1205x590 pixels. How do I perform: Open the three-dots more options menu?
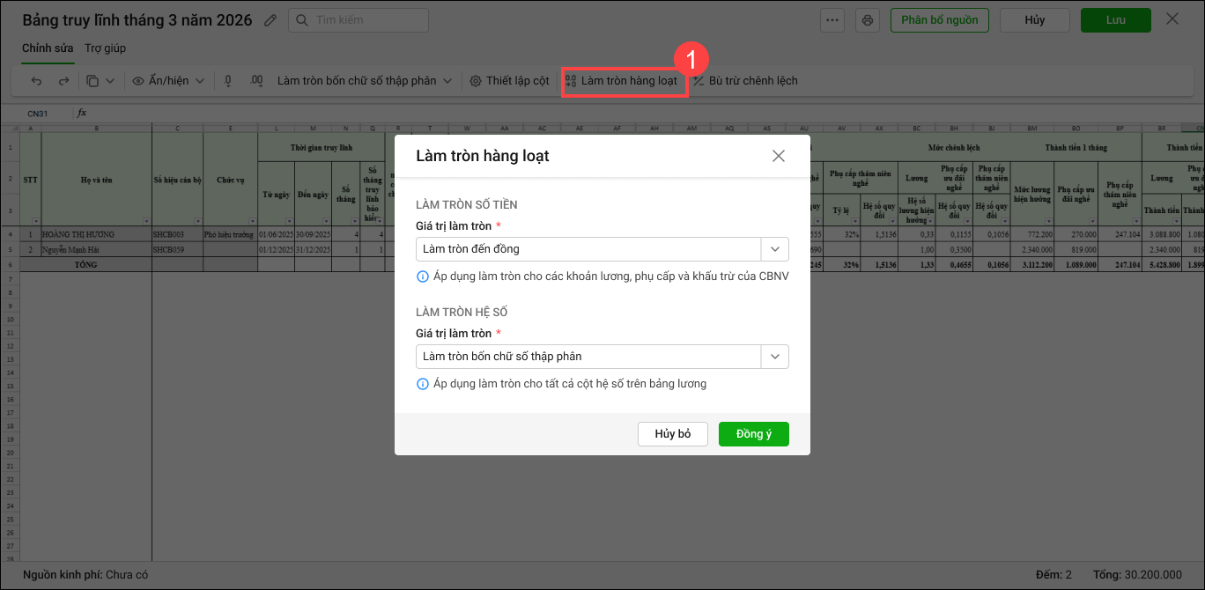(x=832, y=20)
